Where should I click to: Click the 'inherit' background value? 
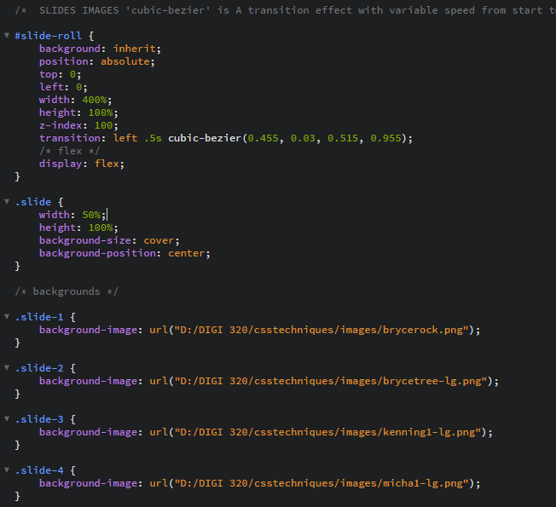click(x=136, y=49)
